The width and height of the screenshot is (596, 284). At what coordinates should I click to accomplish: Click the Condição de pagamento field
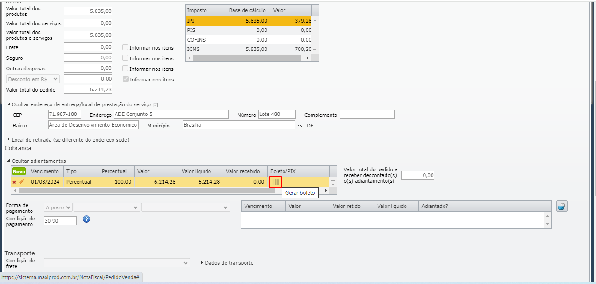[x=60, y=220]
